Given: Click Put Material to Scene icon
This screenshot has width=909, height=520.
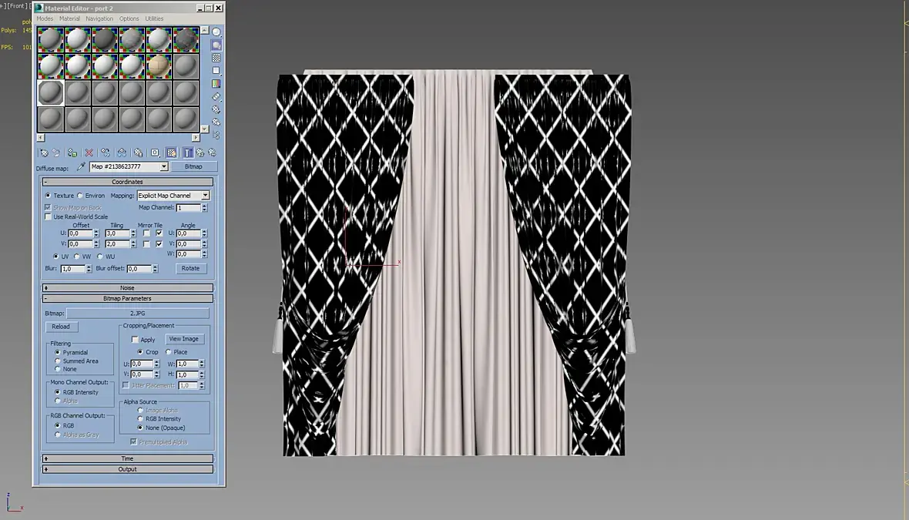Looking at the screenshot, I should click(x=56, y=153).
